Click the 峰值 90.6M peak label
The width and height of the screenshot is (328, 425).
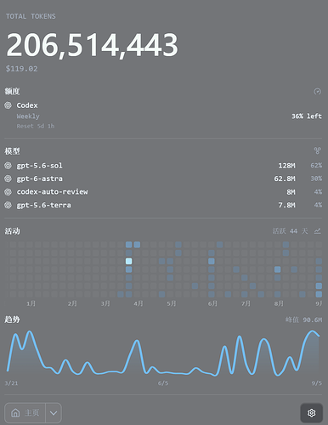tap(303, 320)
